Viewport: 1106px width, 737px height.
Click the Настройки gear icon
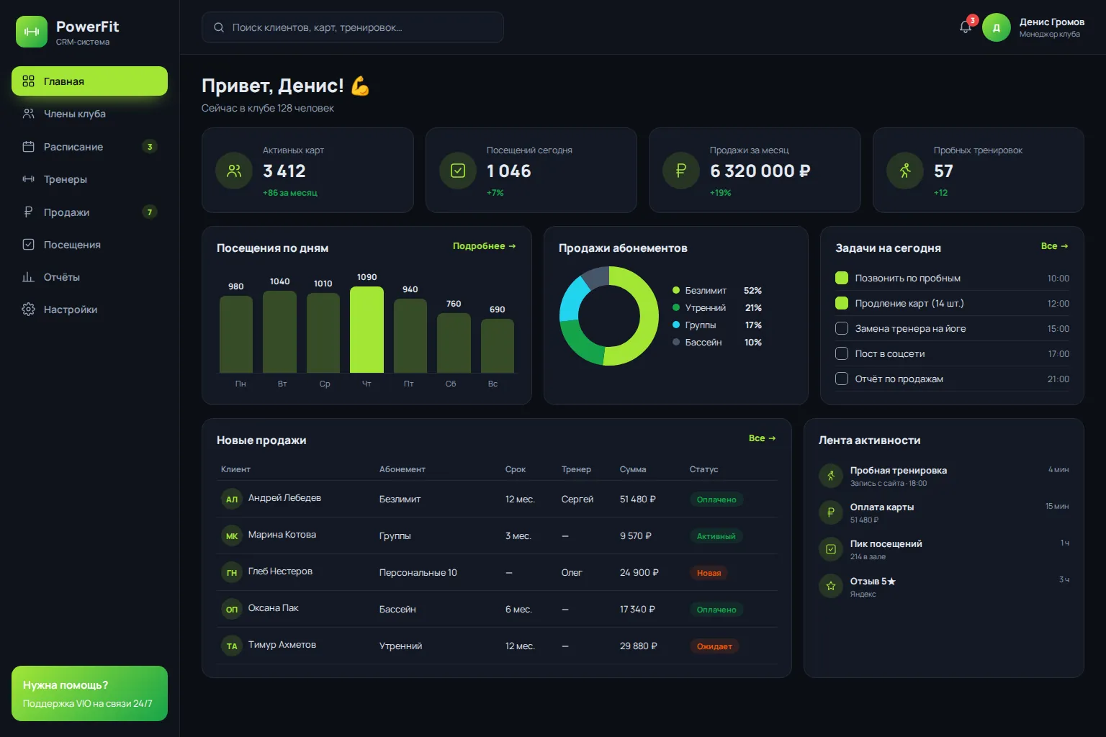pyautogui.click(x=28, y=309)
